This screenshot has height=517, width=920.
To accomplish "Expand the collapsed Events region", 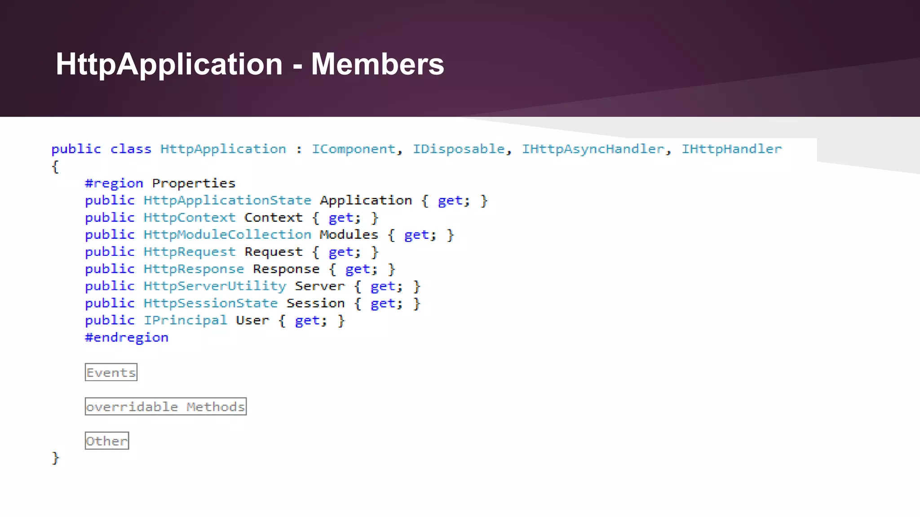I will pos(111,372).
